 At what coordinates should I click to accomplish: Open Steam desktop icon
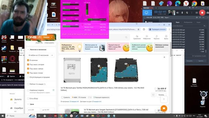point(4,49)
